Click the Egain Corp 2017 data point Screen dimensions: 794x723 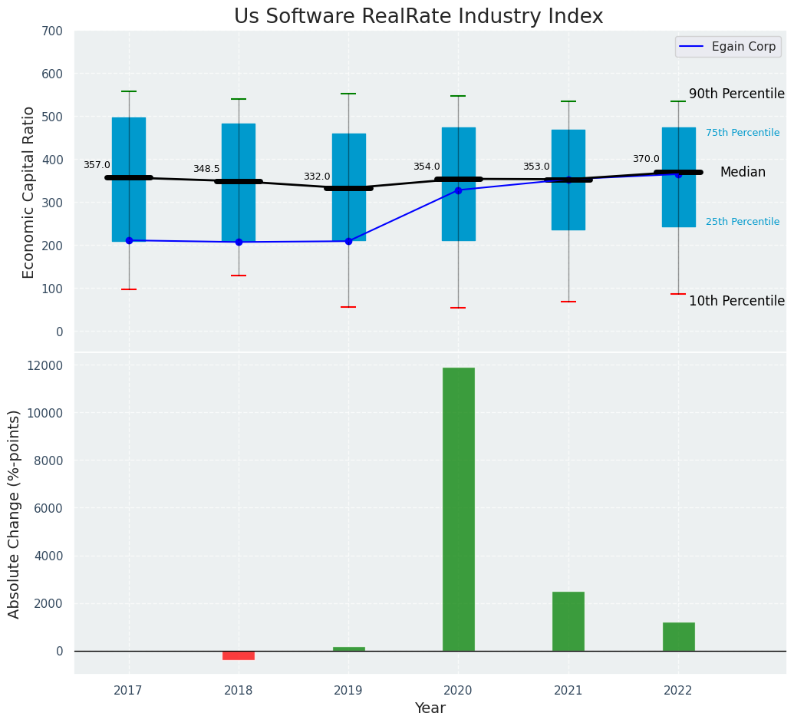129,240
